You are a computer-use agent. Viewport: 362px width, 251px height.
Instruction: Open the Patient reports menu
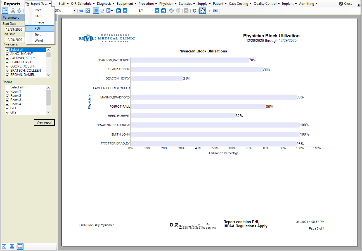tap(220, 4)
